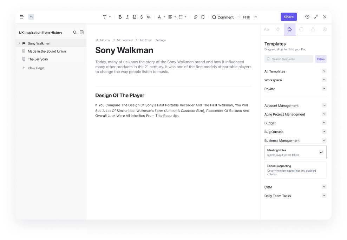Click Add Cover above the title
Image resolution: width=347 pixels, height=240 pixels.
(144, 40)
